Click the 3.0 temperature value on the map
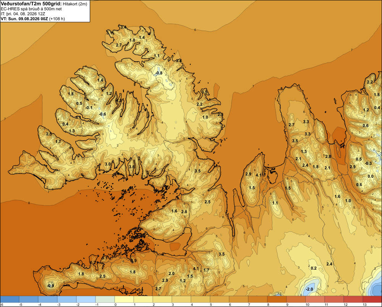Image resolution: width=382 pixels, height=307 pixels. click(108, 164)
